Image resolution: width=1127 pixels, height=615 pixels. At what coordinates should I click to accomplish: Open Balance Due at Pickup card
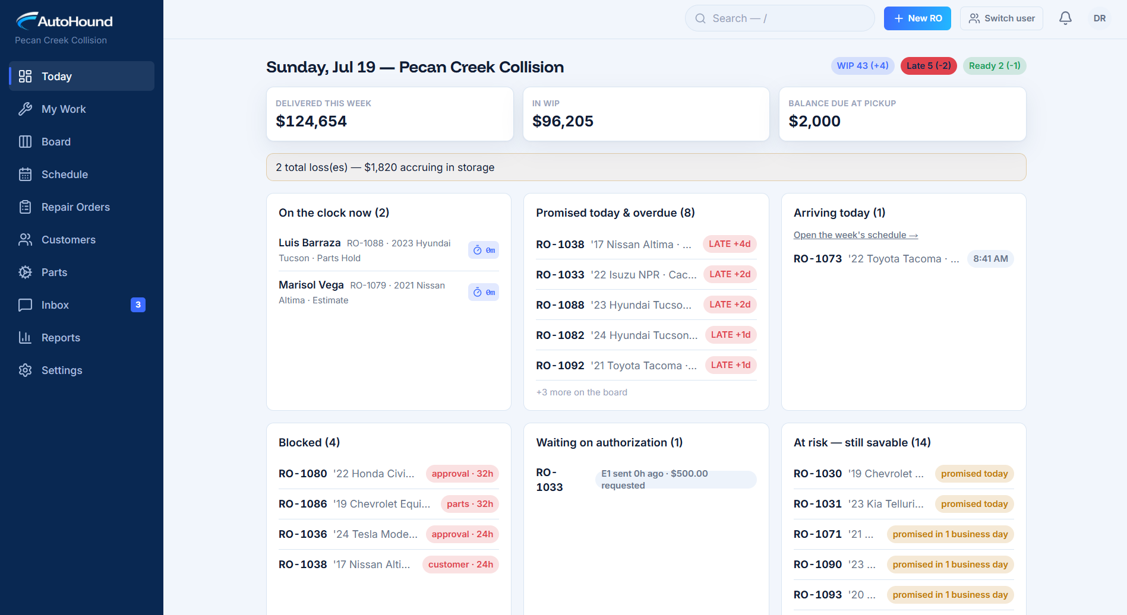click(902, 114)
